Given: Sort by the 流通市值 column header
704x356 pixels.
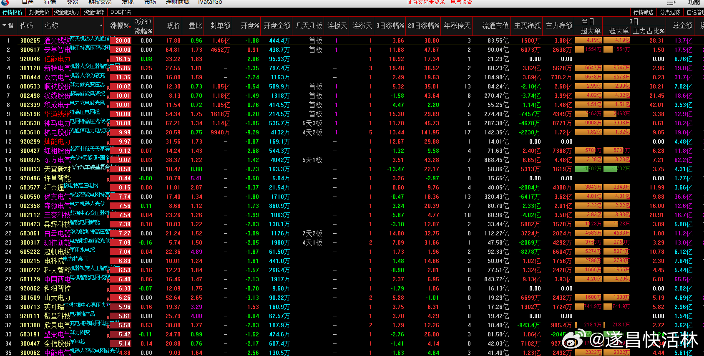Looking at the screenshot, I should (495, 25).
